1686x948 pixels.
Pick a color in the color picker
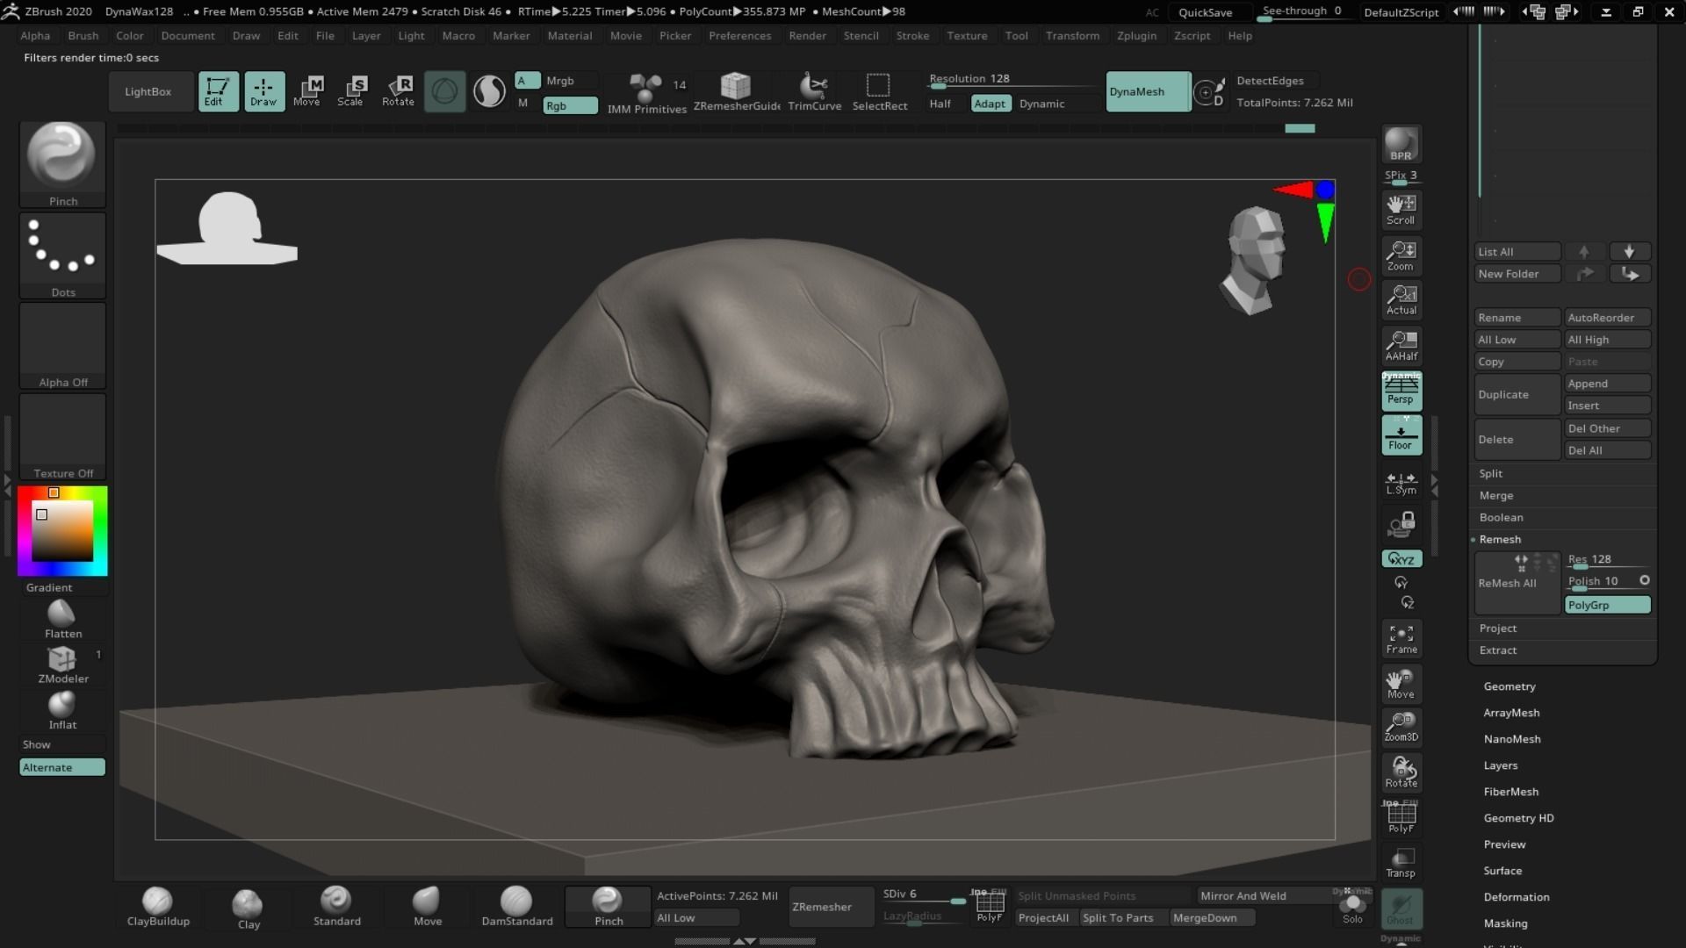point(62,531)
